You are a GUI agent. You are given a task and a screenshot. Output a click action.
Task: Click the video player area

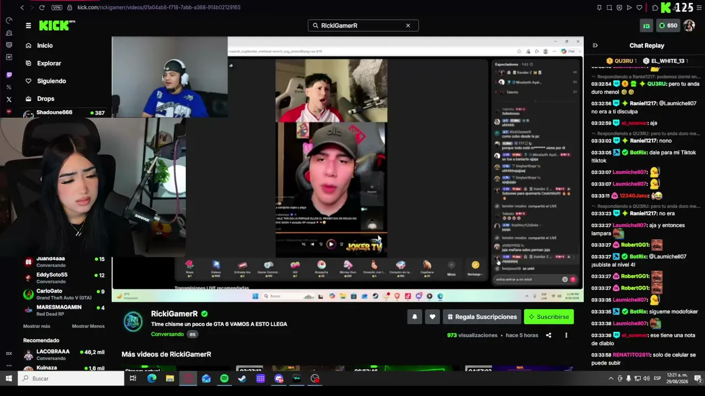348,169
